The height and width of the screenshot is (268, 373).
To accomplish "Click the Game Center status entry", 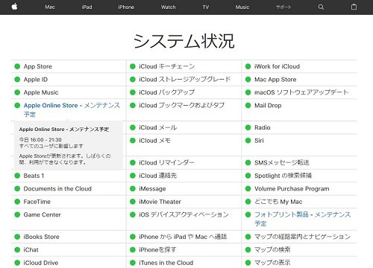I will pyautogui.click(x=42, y=214).
